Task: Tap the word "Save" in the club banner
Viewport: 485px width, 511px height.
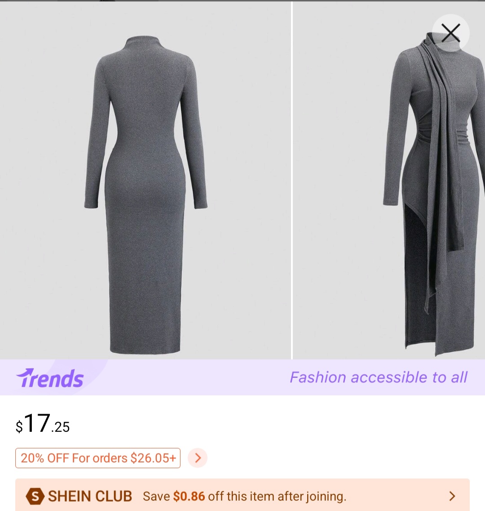Action: (156, 496)
